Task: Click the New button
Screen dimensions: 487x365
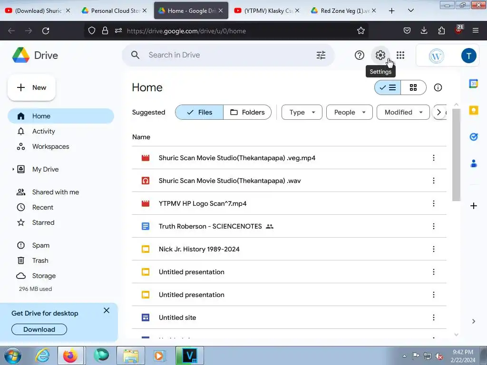Action: (31, 87)
